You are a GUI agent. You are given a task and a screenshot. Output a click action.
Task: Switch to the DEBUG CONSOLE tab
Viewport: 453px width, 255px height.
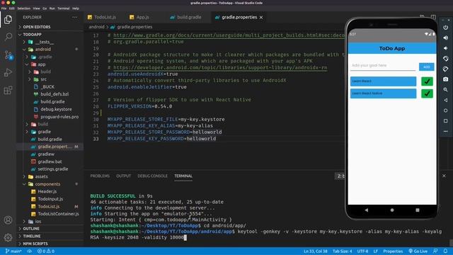(153, 176)
